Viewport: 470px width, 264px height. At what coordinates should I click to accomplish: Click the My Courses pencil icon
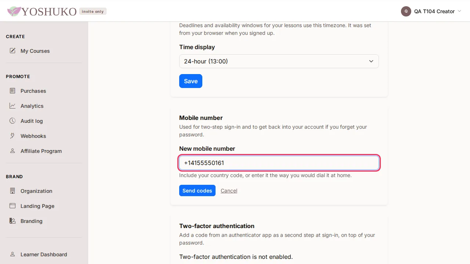pyautogui.click(x=12, y=51)
